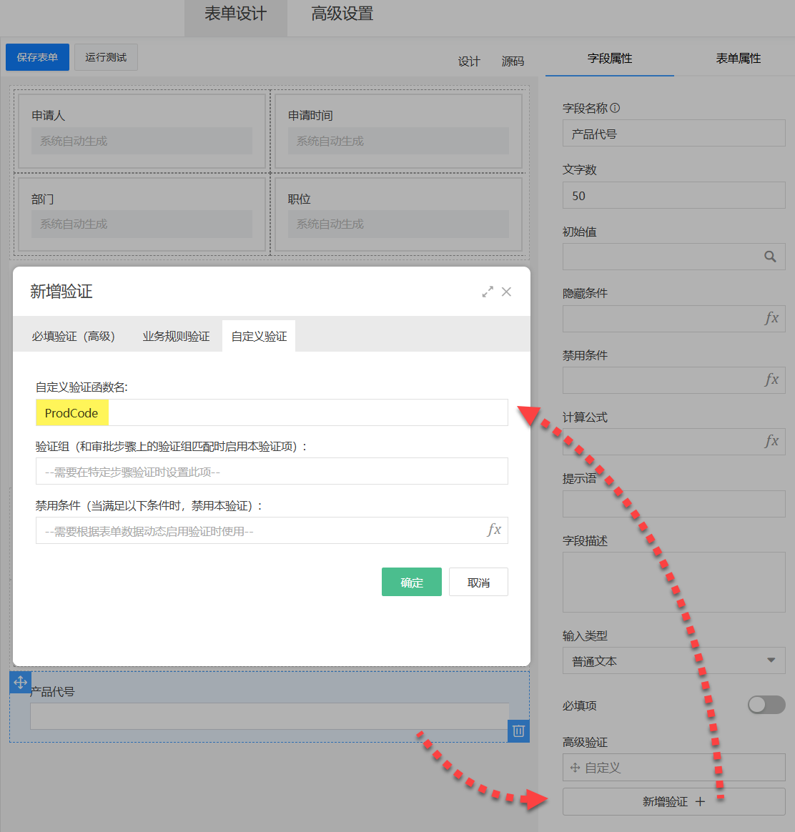Click the green 确定 button

[411, 583]
